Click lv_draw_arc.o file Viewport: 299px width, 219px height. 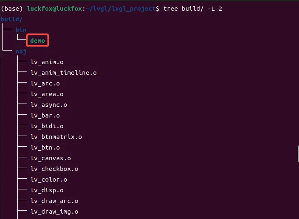[55, 201]
